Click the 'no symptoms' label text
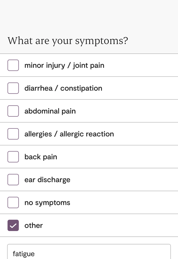Image resolution: width=178 pixels, height=259 pixels. (47, 203)
